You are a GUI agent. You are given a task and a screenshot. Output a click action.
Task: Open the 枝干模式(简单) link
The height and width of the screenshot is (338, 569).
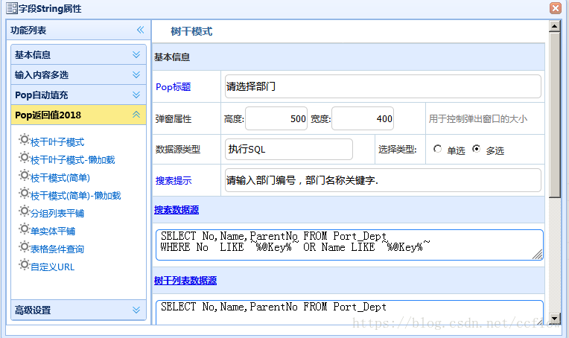click(x=60, y=178)
